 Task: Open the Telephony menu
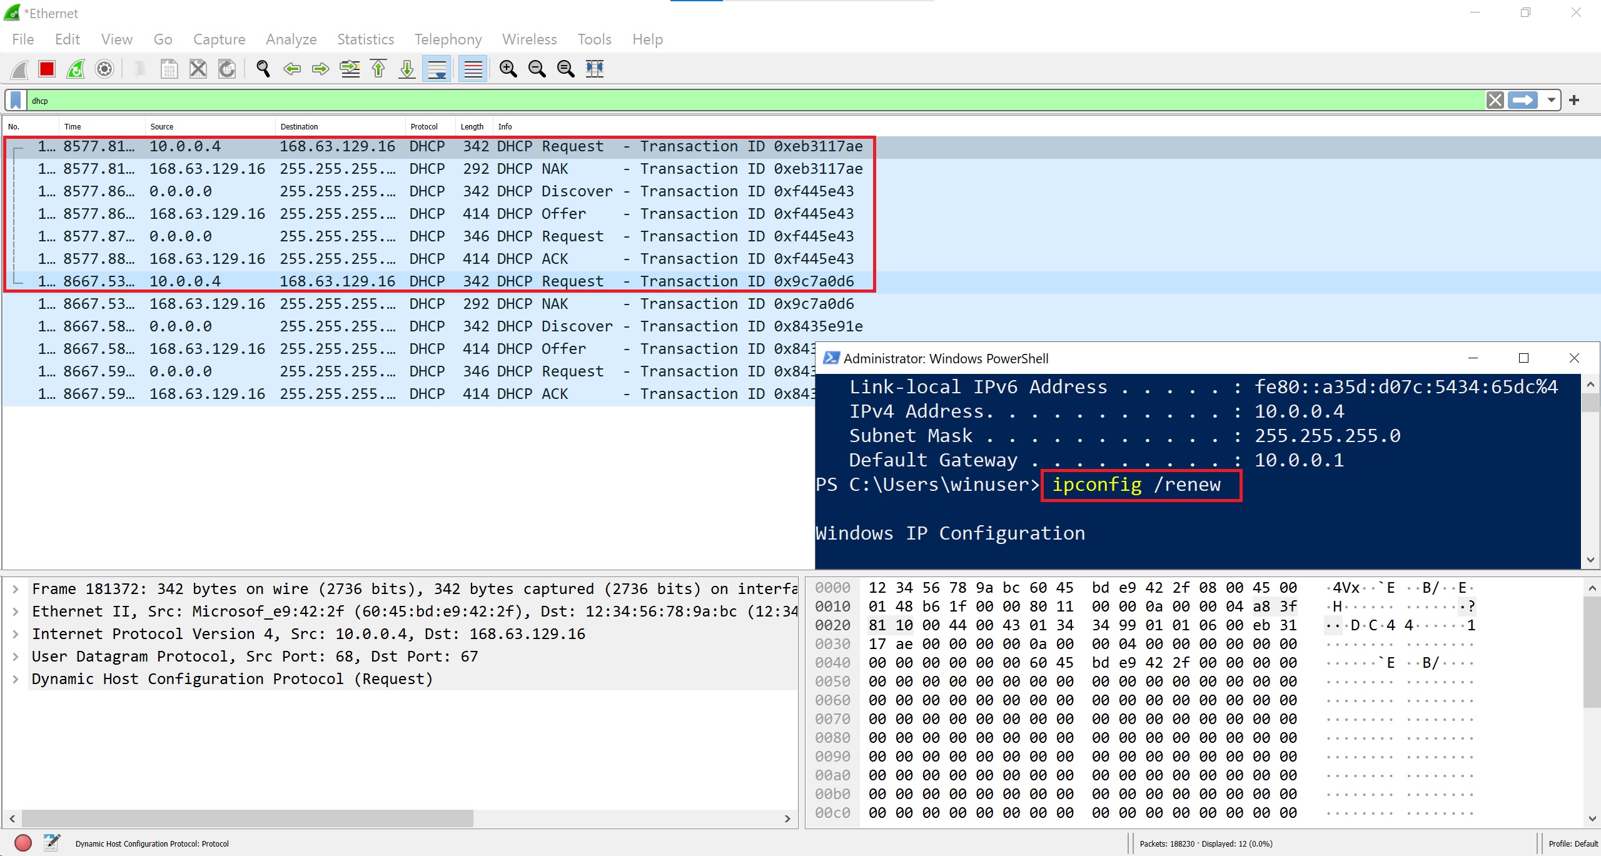[x=447, y=39]
